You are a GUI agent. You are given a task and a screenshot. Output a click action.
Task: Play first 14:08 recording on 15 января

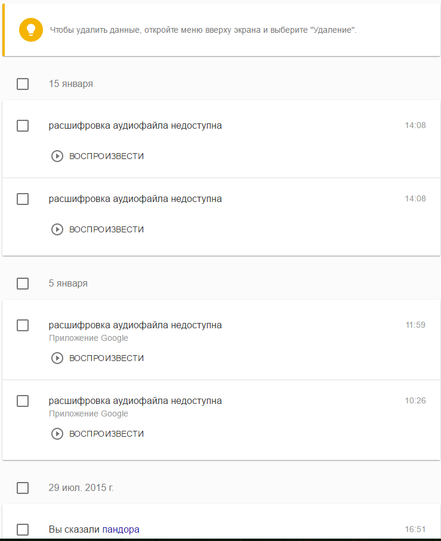point(97,156)
